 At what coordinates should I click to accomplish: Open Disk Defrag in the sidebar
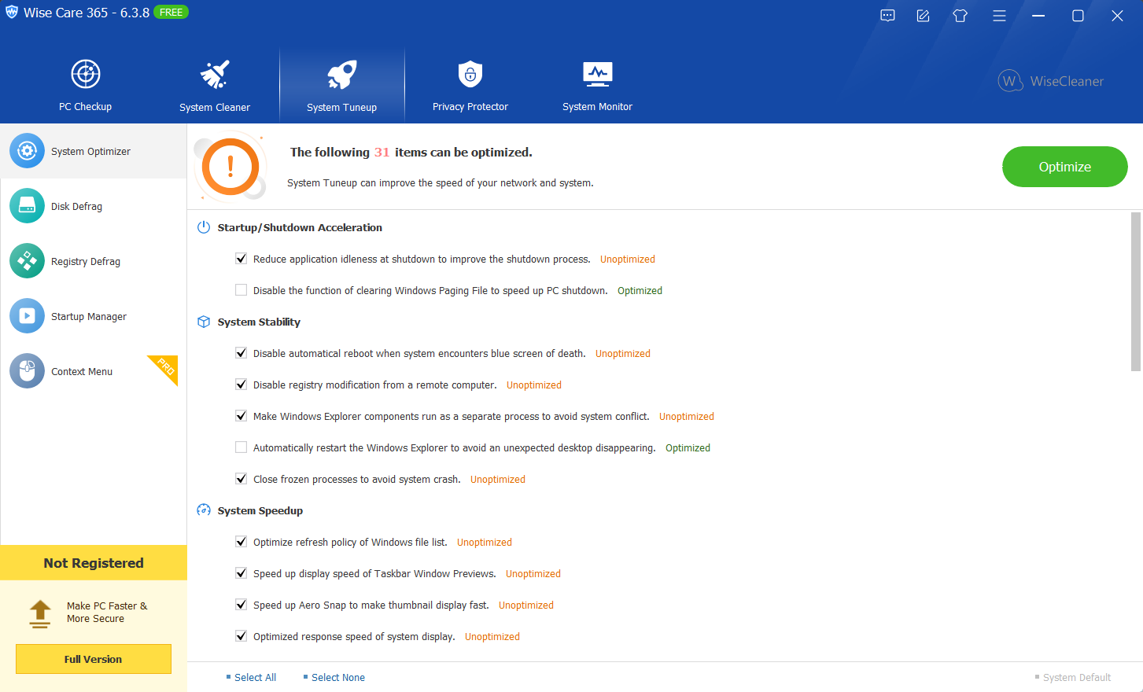tap(93, 206)
